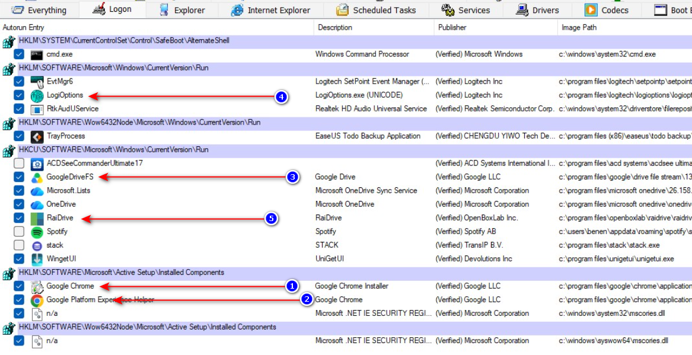
Task: Switch to the Everything tab
Action: click(39, 9)
